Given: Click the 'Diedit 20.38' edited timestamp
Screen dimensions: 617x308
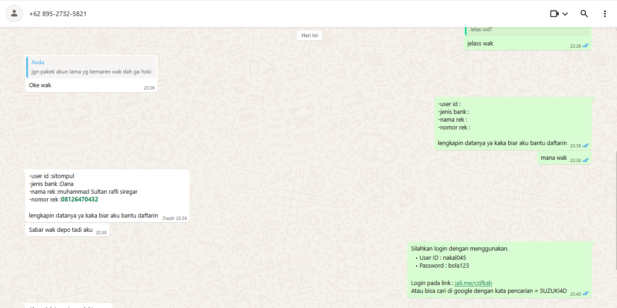Looking at the screenshot, I should pos(174,218).
